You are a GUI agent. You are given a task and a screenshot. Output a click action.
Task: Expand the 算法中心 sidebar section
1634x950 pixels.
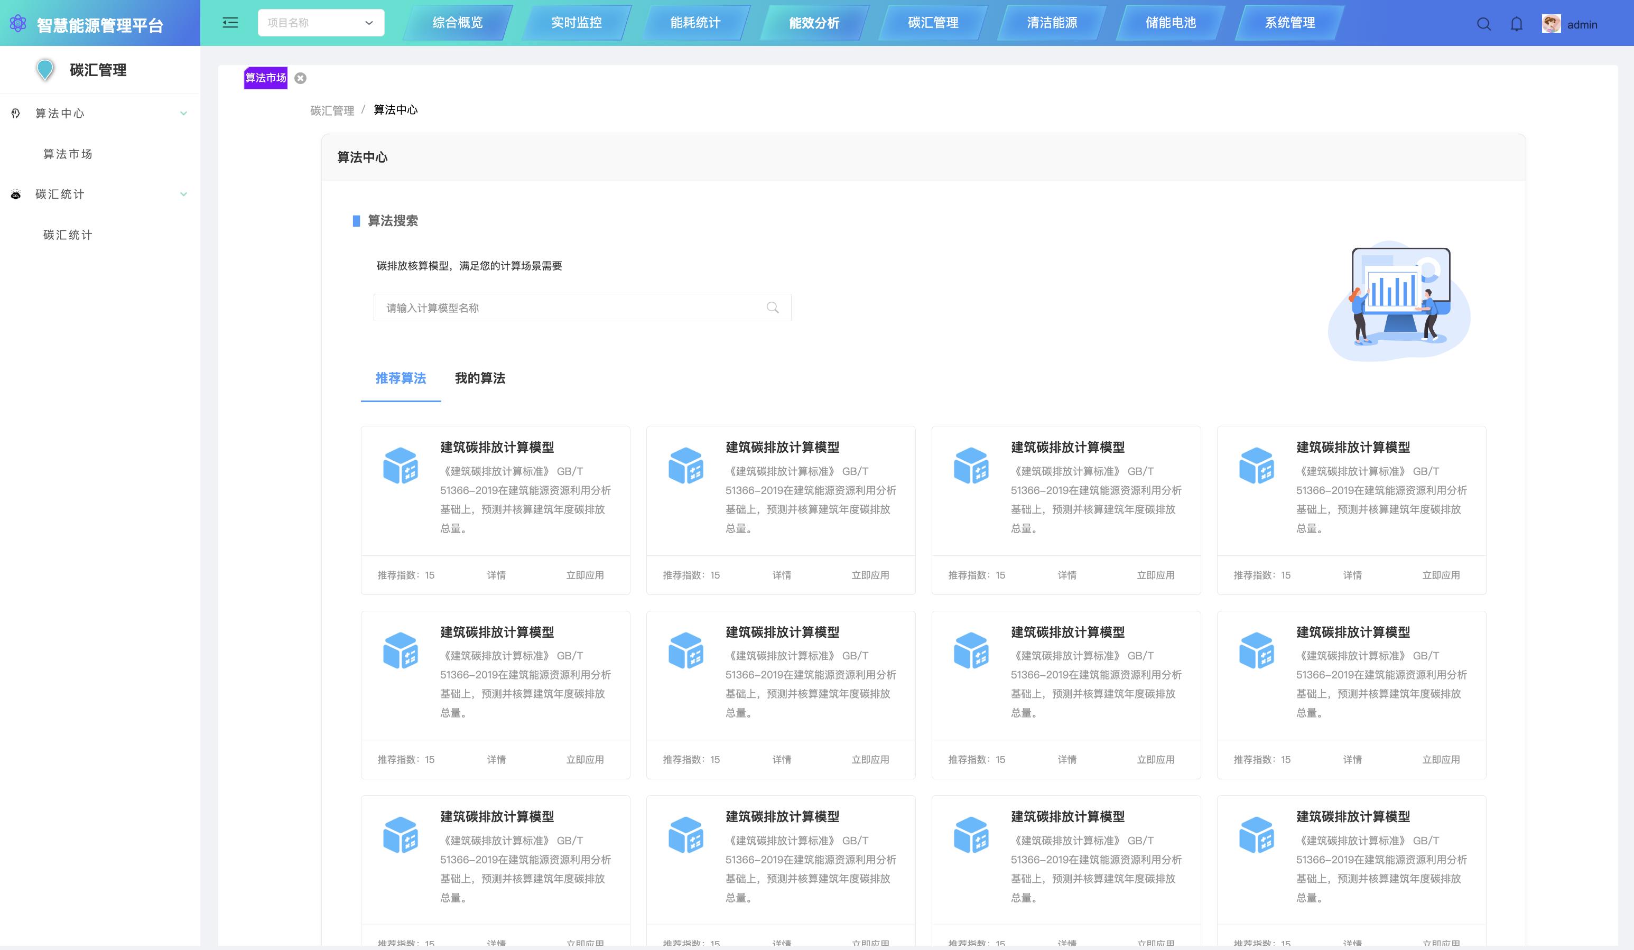(x=183, y=113)
